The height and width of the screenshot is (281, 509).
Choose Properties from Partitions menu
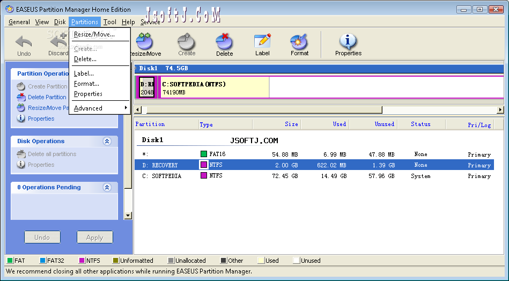(100, 94)
